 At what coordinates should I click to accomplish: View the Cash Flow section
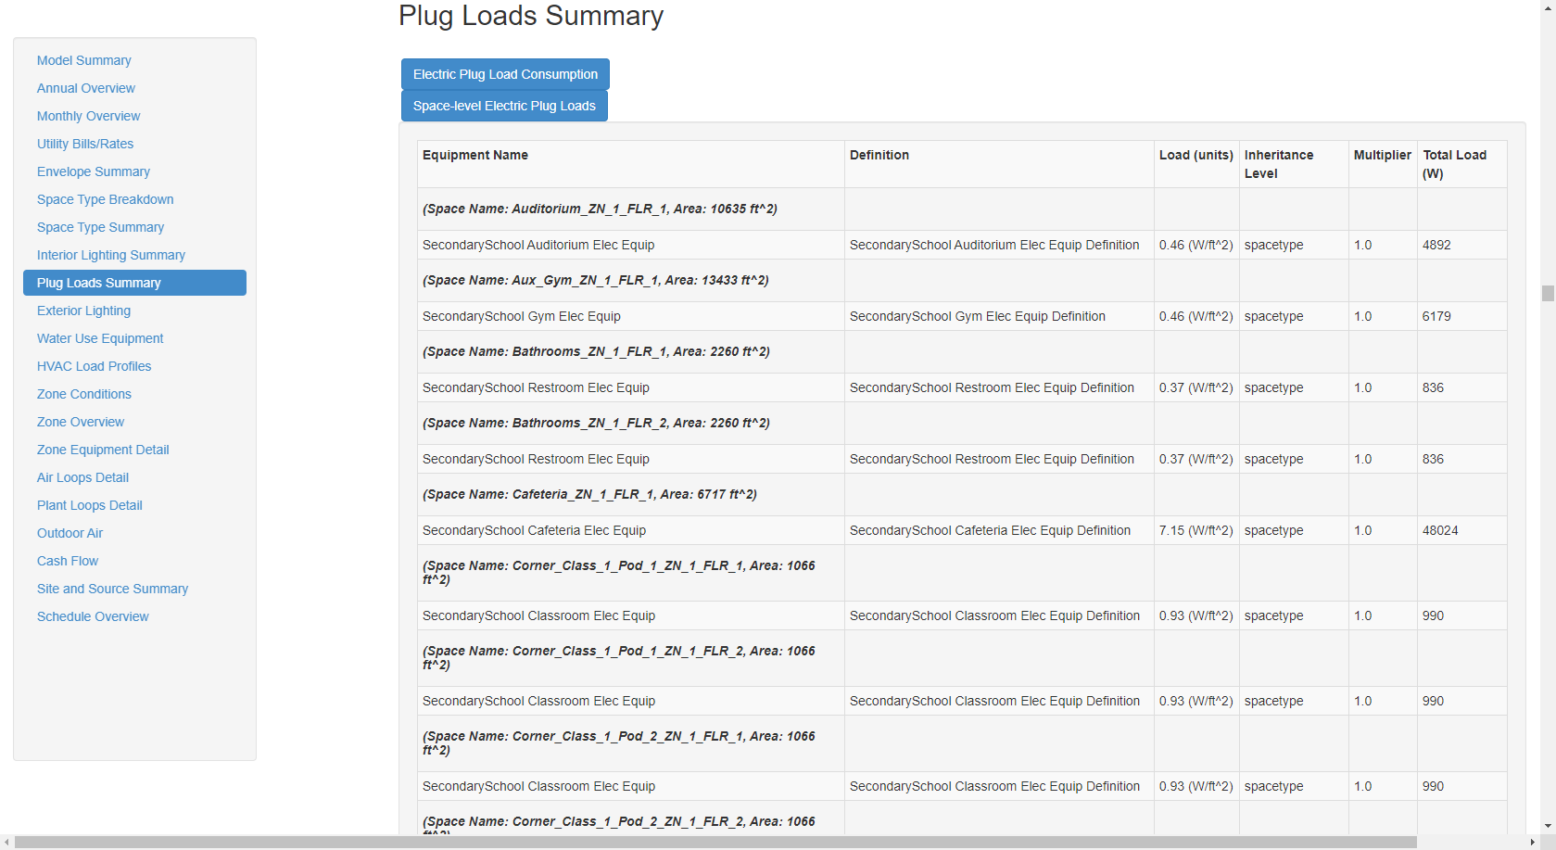pyautogui.click(x=67, y=561)
